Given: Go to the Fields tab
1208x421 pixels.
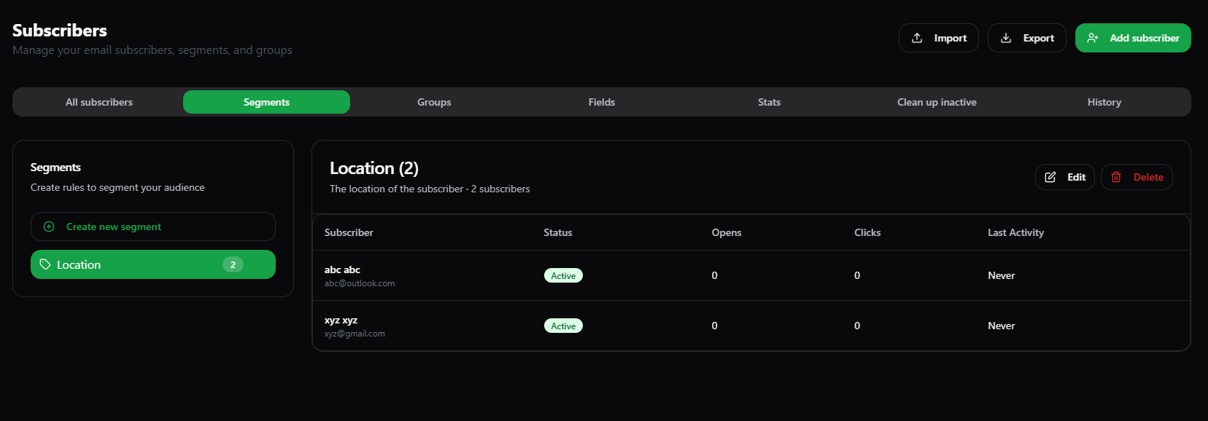Looking at the screenshot, I should pos(602,102).
